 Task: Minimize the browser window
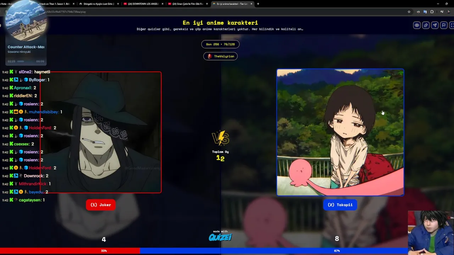(x=438, y=4)
